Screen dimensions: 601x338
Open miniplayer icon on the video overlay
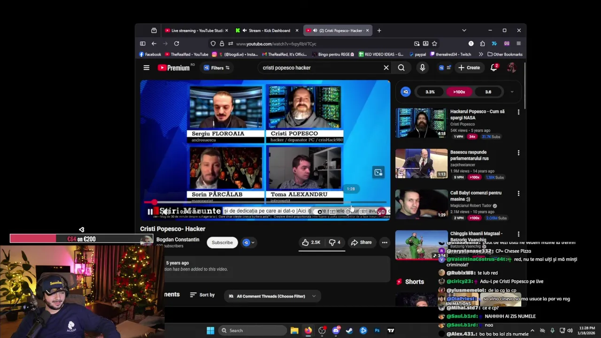pyautogui.click(x=378, y=172)
